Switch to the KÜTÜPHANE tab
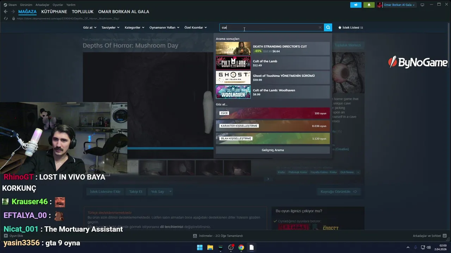 coord(54,12)
